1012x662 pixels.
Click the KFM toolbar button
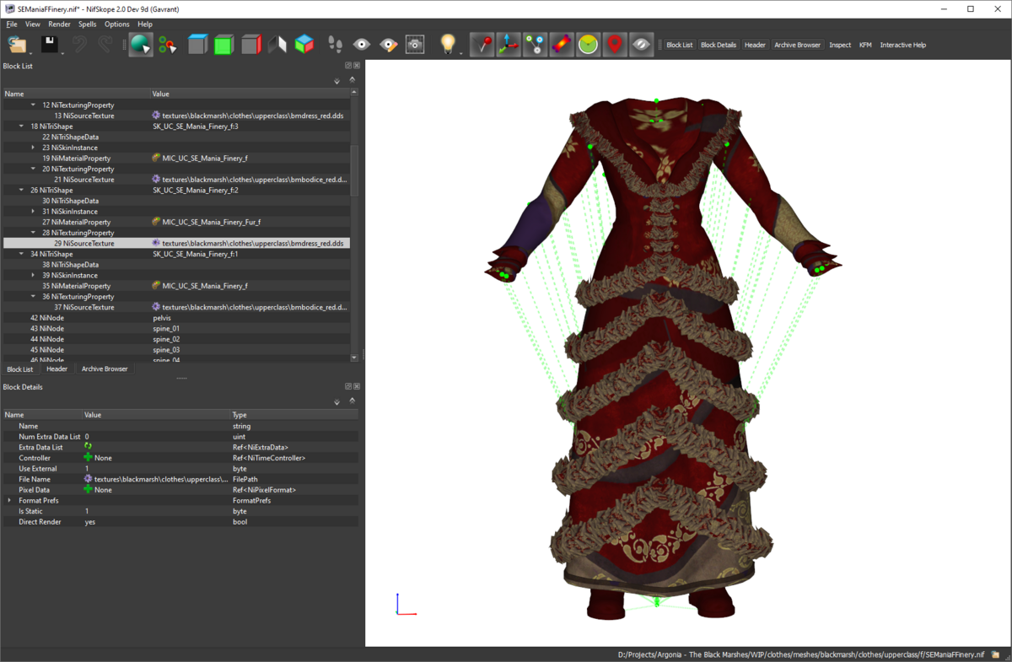click(x=865, y=45)
